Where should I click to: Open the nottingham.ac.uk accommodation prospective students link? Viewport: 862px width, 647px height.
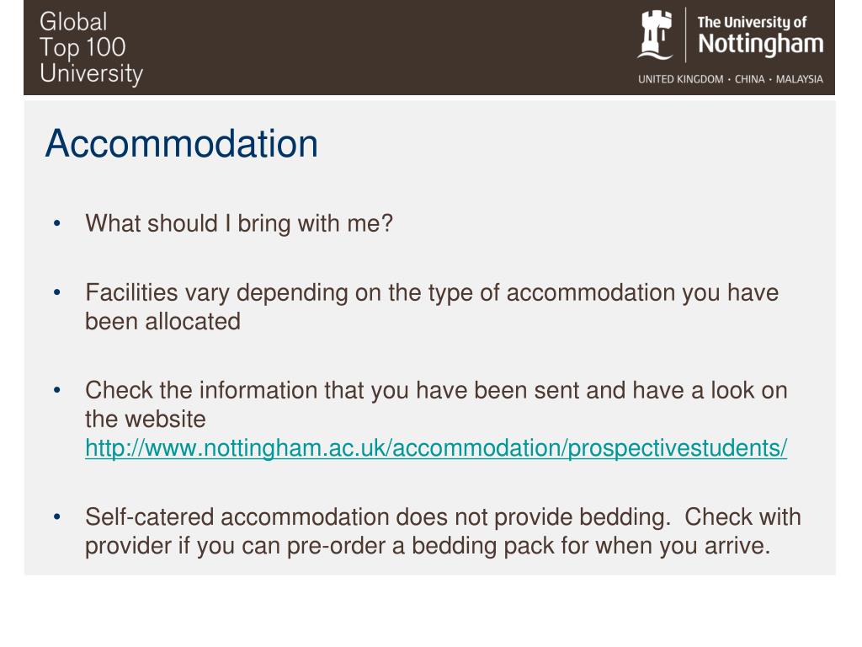(436, 448)
